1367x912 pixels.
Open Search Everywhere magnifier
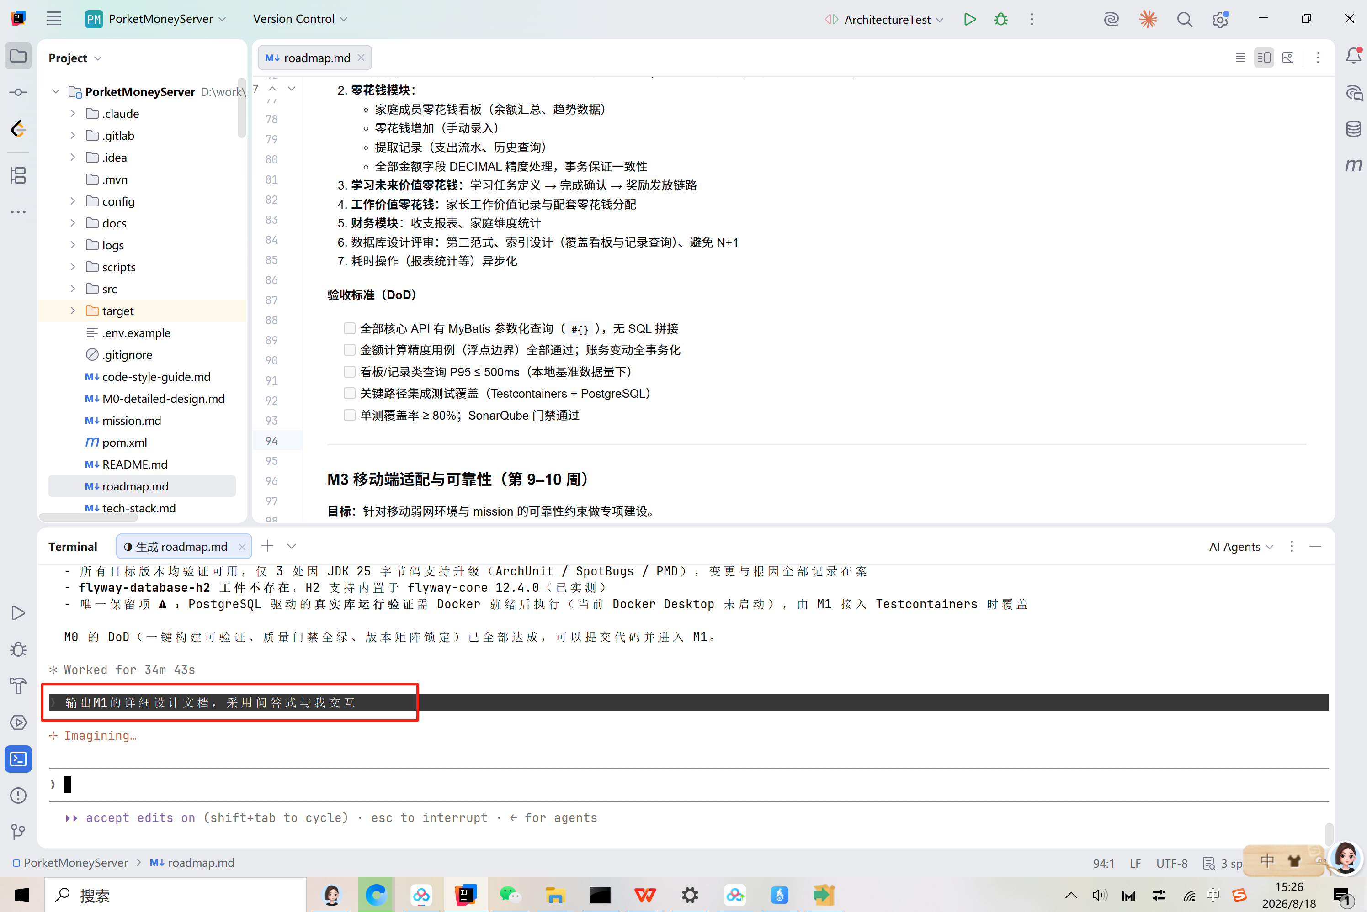pyautogui.click(x=1184, y=19)
